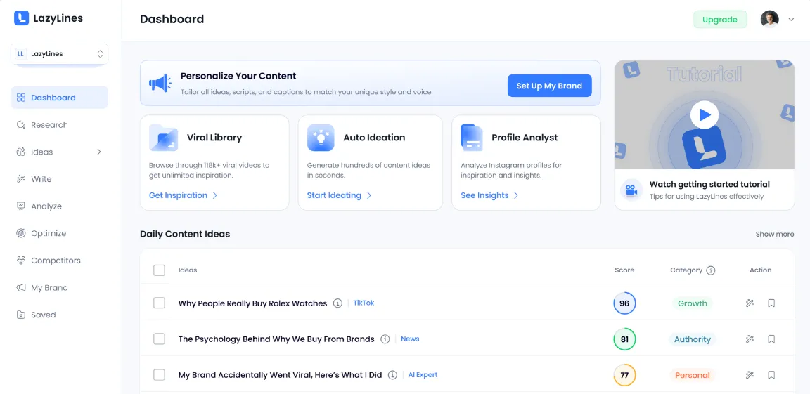Click the green Upgrade button
810x394 pixels.
tap(719, 20)
